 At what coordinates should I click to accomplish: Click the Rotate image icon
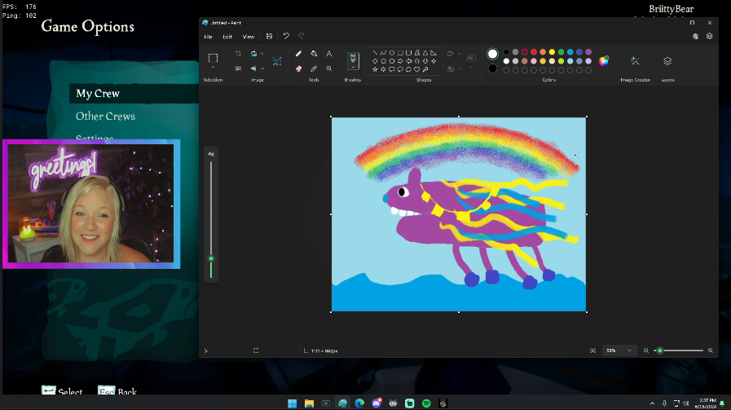click(x=253, y=54)
